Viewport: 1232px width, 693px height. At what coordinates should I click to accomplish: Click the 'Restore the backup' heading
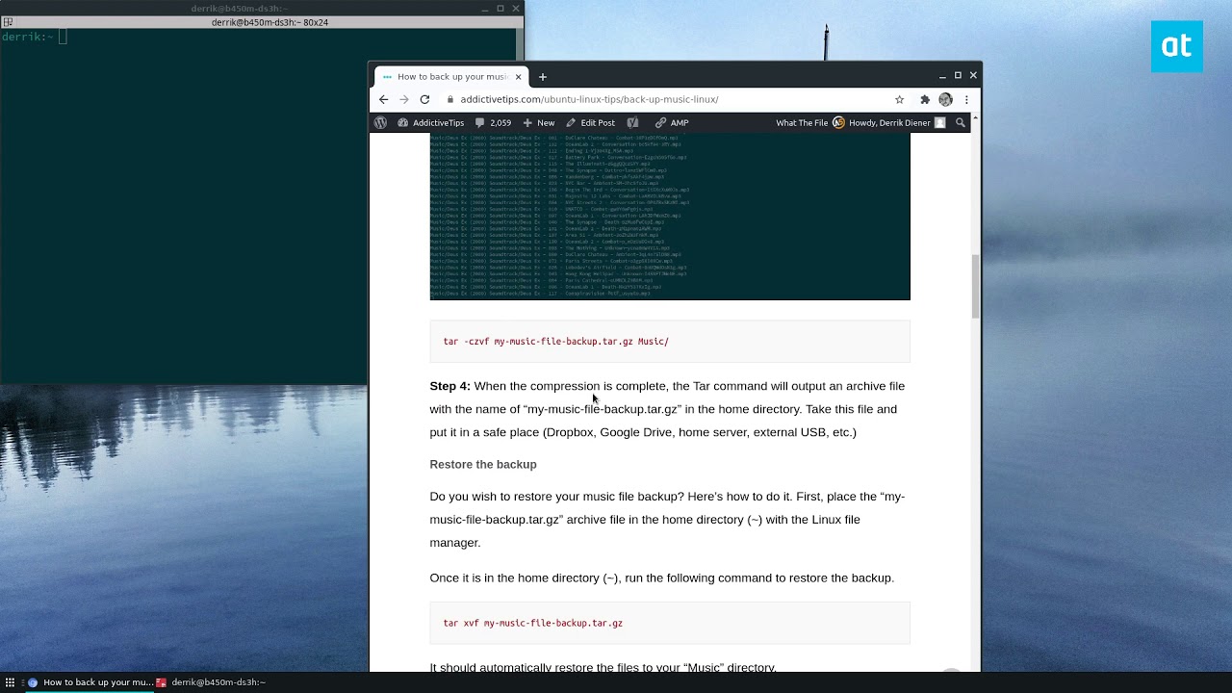point(483,464)
